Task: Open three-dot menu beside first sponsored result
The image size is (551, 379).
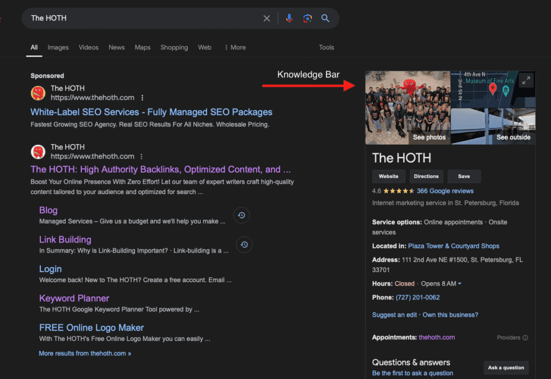Action: coord(142,98)
